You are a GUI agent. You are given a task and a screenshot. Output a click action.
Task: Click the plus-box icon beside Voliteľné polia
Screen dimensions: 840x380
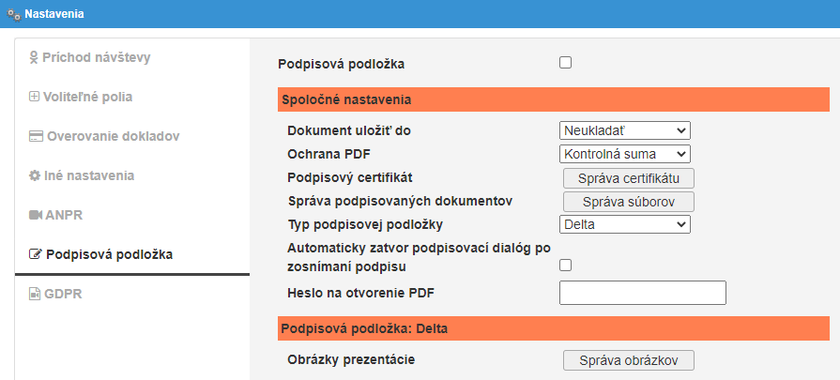click(35, 97)
